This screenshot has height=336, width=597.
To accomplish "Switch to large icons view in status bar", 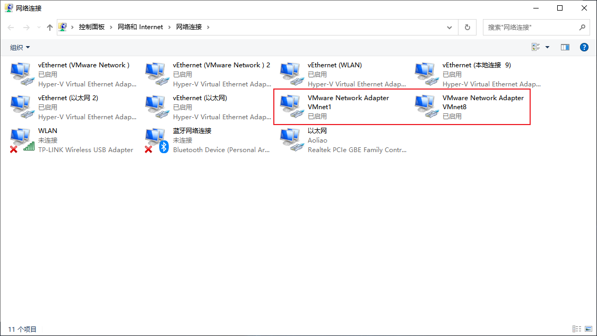I will tap(589, 329).
